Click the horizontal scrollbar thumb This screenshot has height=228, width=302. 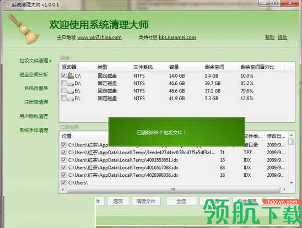[174, 189]
